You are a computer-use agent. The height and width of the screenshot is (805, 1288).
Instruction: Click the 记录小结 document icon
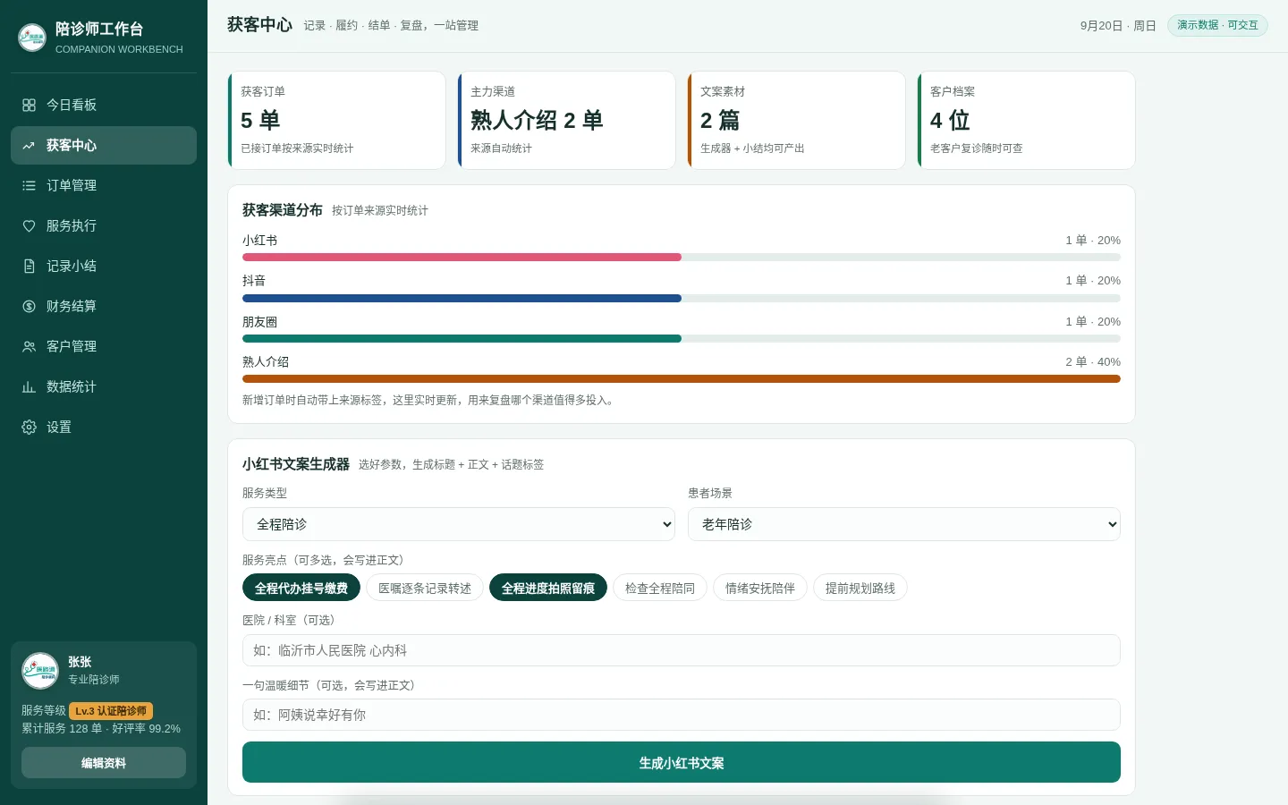point(29,266)
